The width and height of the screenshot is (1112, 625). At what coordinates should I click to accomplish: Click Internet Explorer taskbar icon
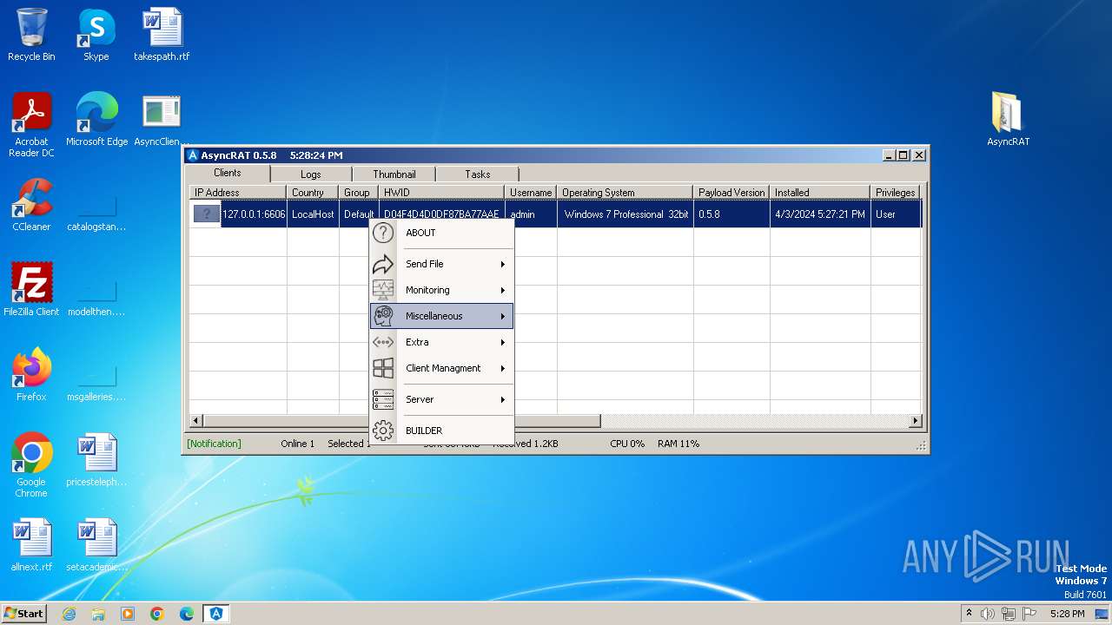[69, 614]
